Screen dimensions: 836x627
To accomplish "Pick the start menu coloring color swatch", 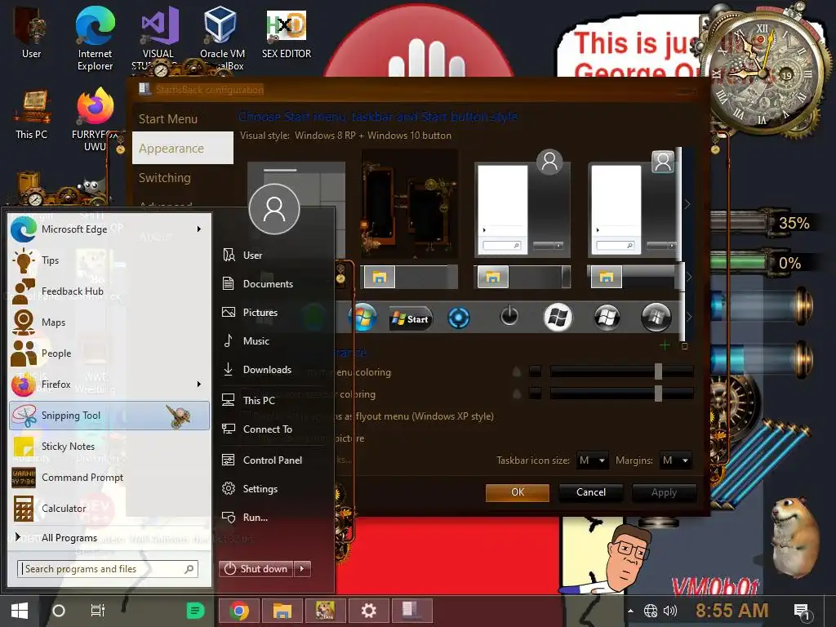I will (535, 371).
